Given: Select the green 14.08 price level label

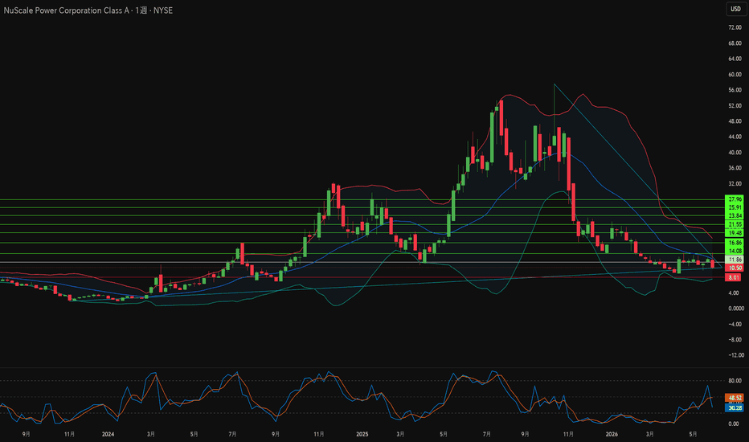Looking at the screenshot, I should coord(735,251).
